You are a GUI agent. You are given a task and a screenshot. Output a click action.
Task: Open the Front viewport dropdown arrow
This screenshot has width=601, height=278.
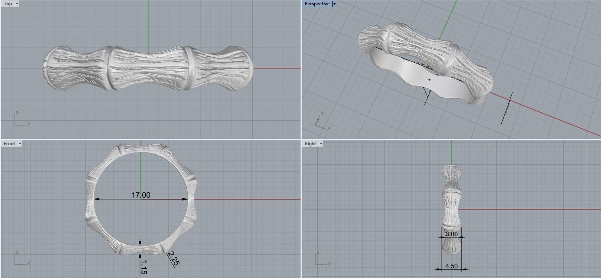[x=20, y=144]
